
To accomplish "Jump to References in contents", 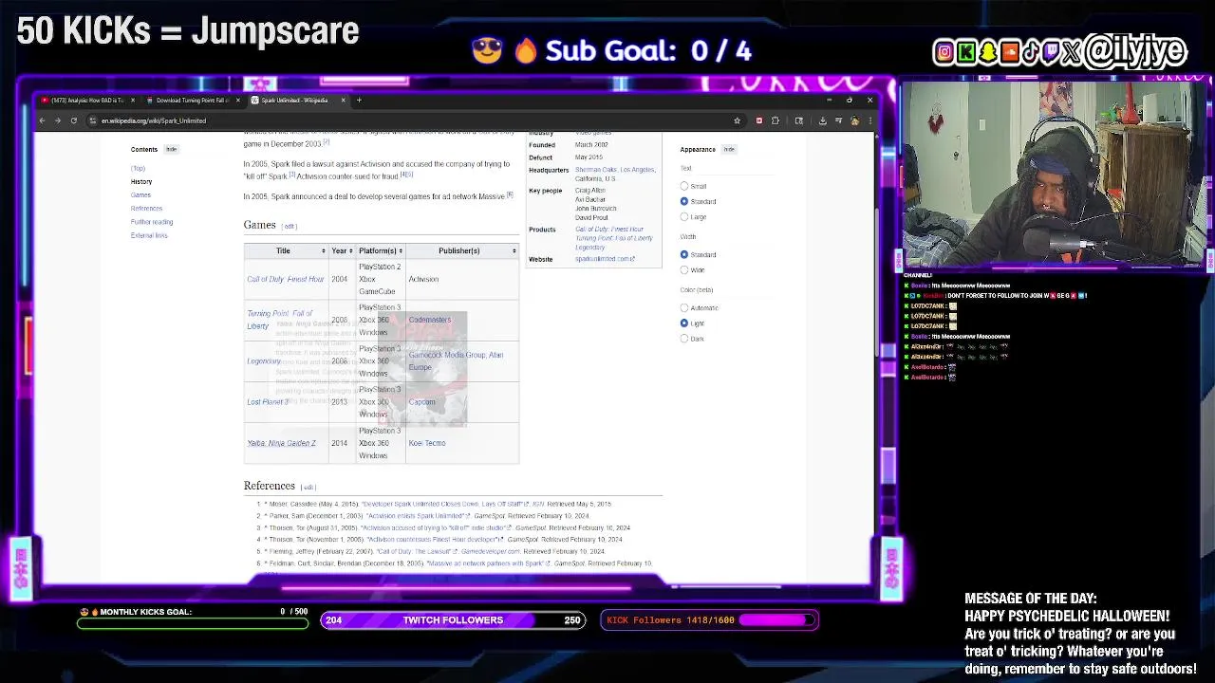I will point(146,208).
